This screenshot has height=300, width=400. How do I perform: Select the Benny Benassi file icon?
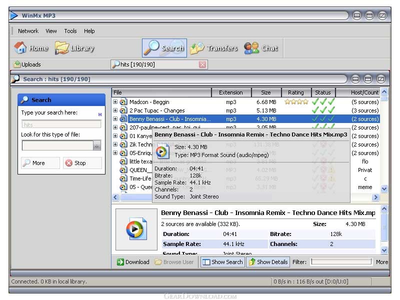coord(123,119)
